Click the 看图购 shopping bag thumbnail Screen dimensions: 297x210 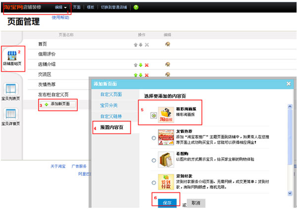166,160
